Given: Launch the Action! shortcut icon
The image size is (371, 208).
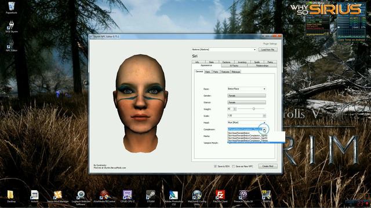Looking at the screenshot, I should 34,196.
